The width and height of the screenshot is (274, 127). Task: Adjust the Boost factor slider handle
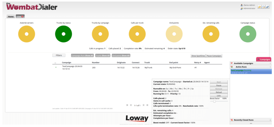(215, 101)
